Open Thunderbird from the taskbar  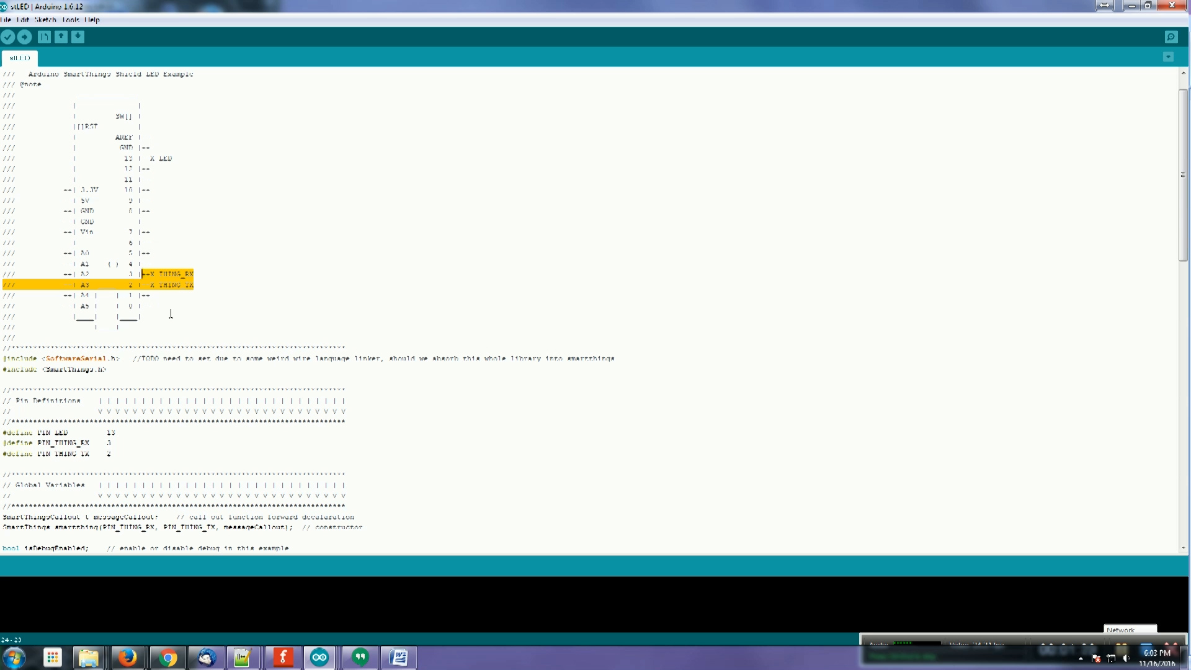coord(206,658)
